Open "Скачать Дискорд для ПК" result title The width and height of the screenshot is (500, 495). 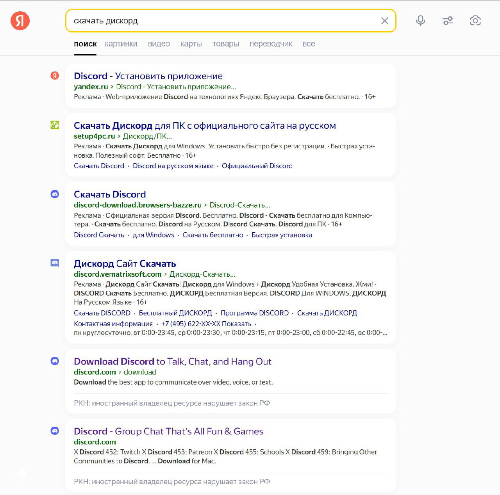205,126
